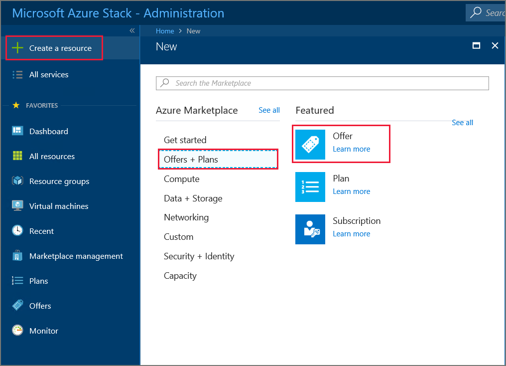Select the New breadcrumb tab
This screenshot has height=366, width=506.
click(193, 30)
